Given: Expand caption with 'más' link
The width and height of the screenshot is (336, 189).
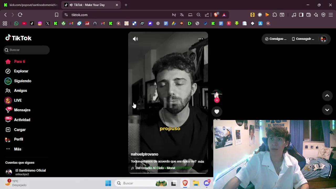Looking at the screenshot, I should pos(201,161).
